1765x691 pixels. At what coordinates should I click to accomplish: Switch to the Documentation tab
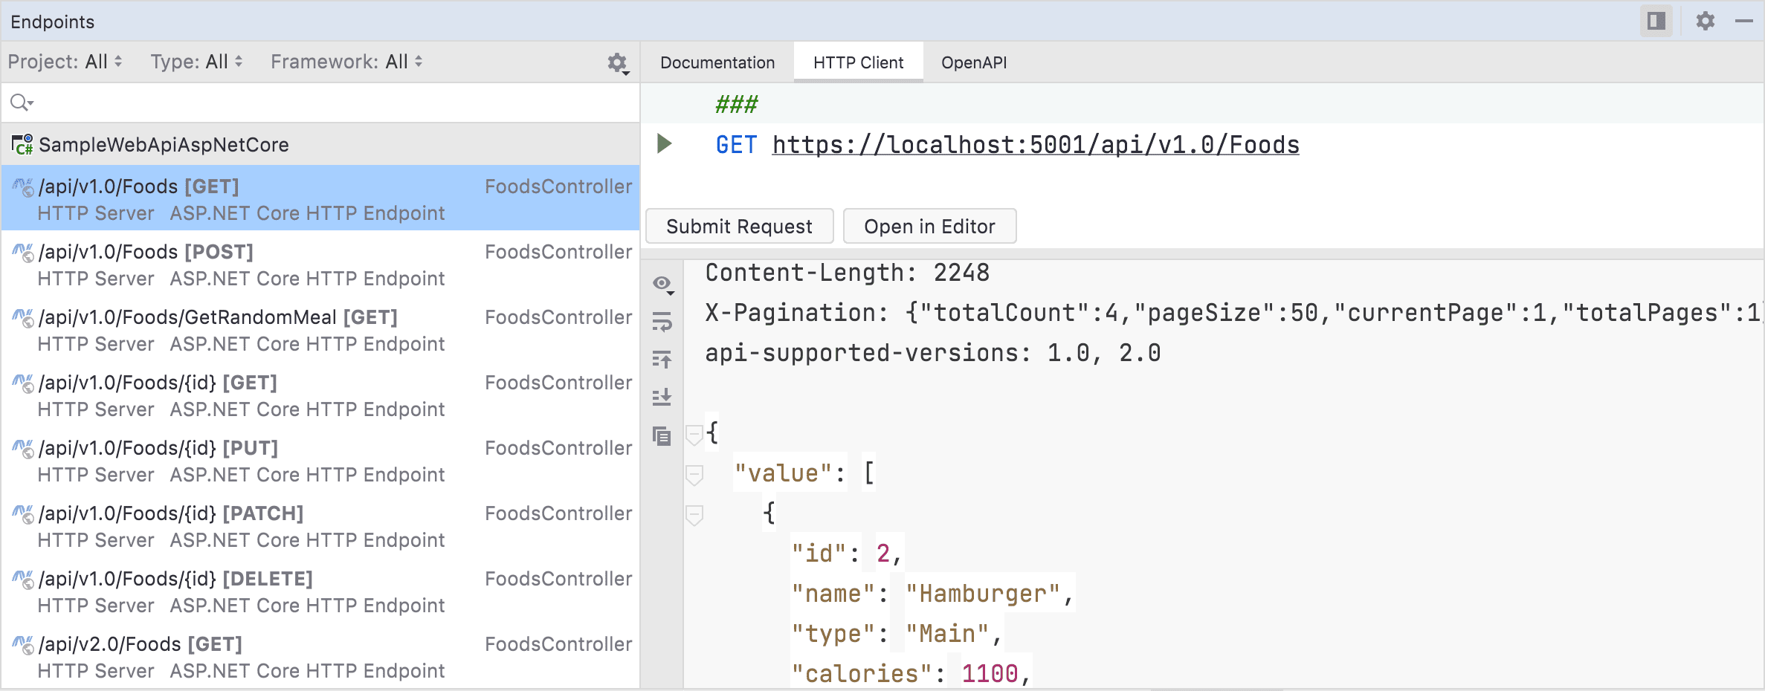(717, 62)
